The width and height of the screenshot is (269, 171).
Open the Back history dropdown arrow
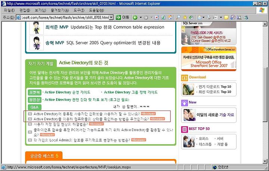[141, 18]
